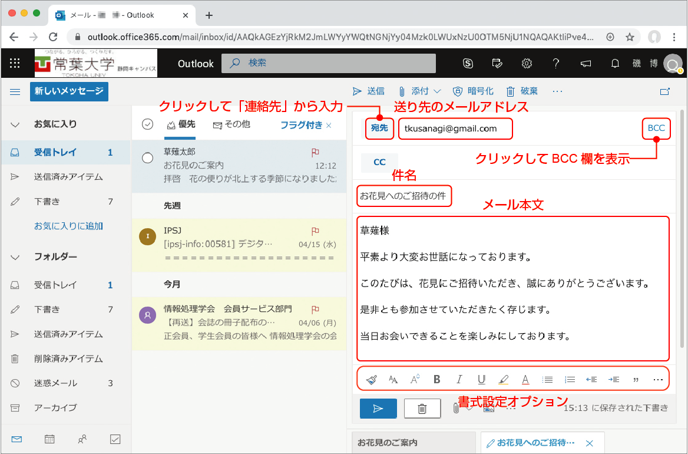Viewport: 688px width, 454px height.
Task: Collapse the フォルダー section
Action: [x=15, y=257]
